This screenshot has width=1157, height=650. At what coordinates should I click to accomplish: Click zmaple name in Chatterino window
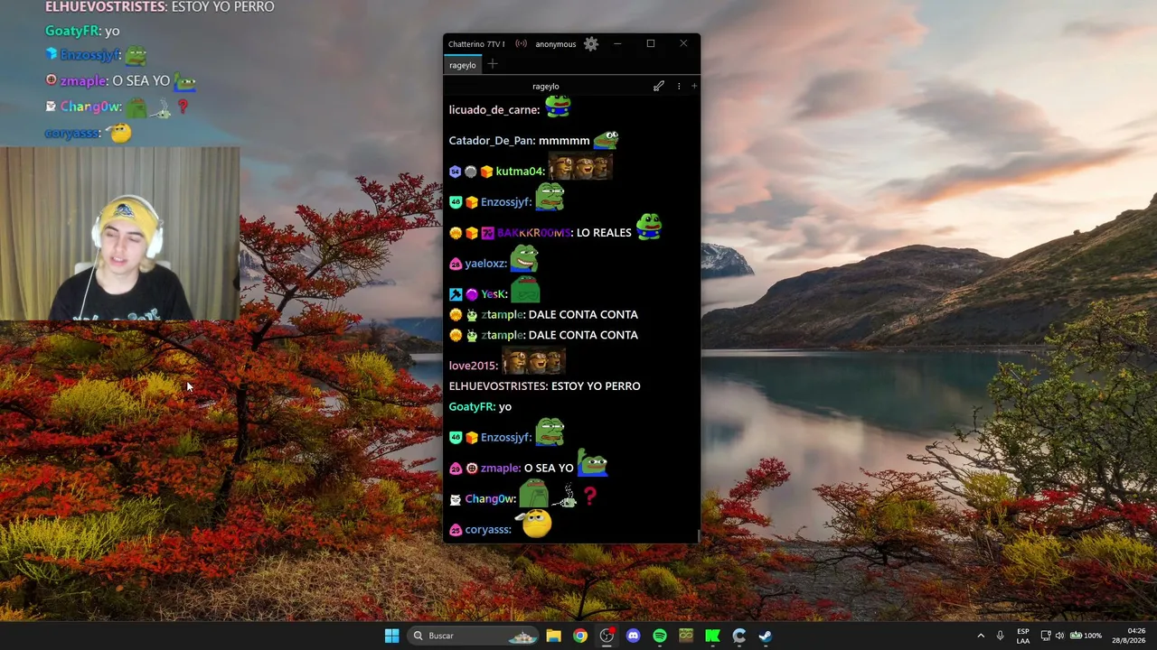coord(501,469)
